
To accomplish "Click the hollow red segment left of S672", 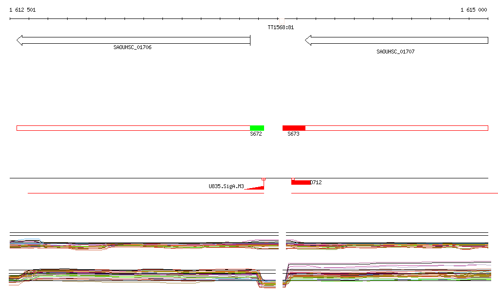I will coord(133,128).
